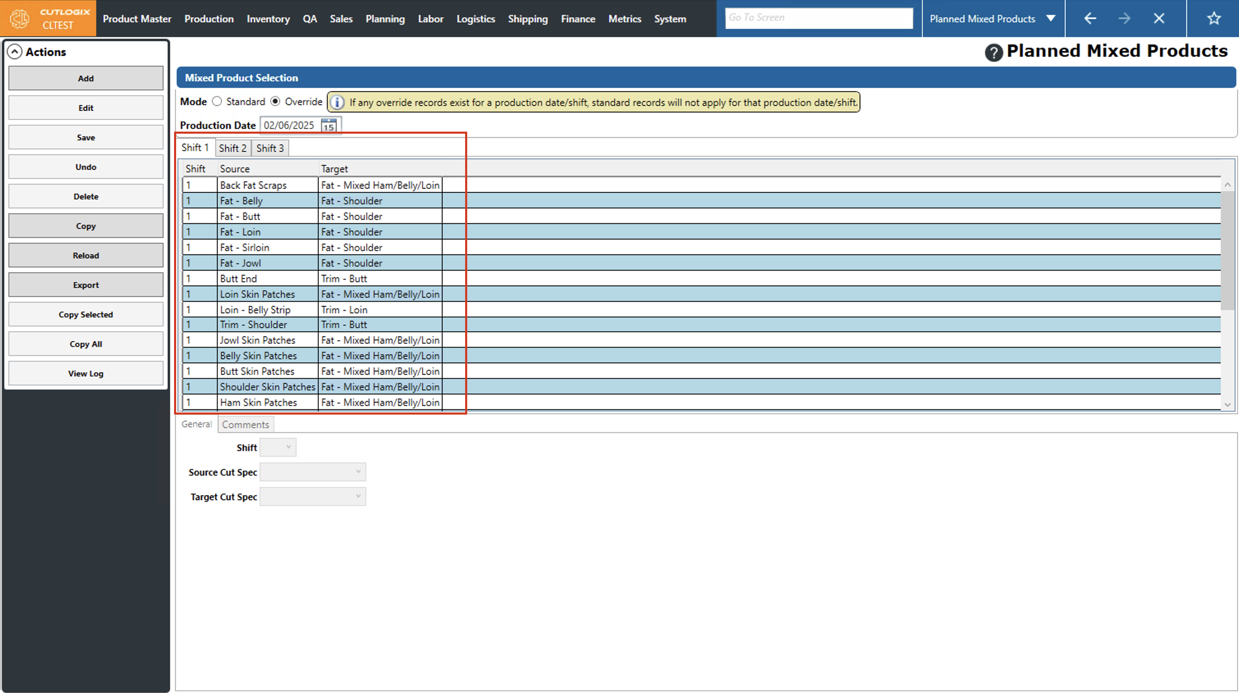Image resolution: width=1239 pixels, height=693 pixels.
Task: Navigate forward with the right arrow
Action: [1124, 19]
